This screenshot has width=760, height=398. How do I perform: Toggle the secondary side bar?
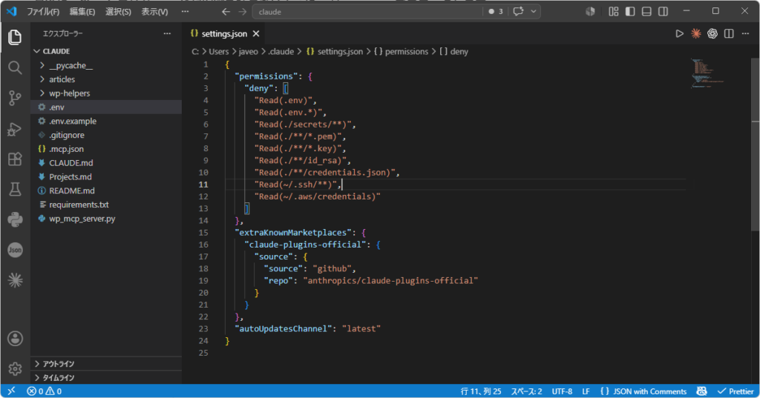click(663, 11)
